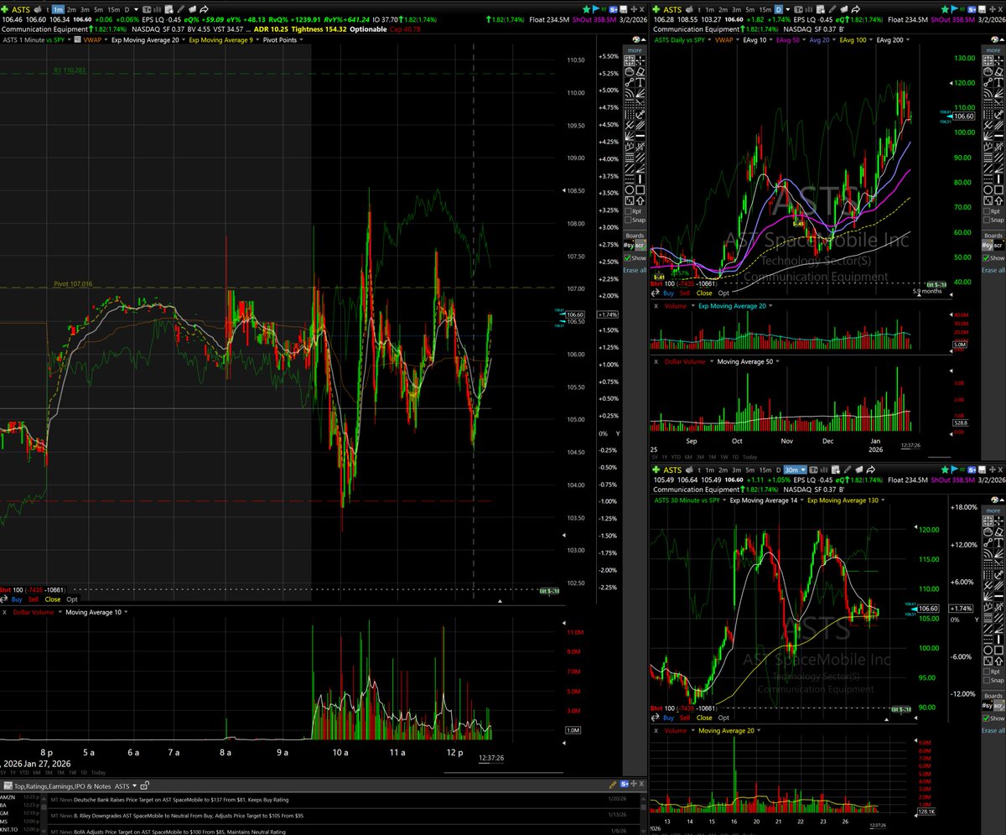Click the lock icon in the news panel header

[x=144, y=786]
